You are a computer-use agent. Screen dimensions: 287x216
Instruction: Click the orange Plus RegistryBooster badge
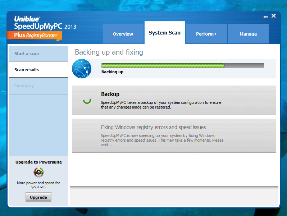pyautogui.click(x=34, y=36)
